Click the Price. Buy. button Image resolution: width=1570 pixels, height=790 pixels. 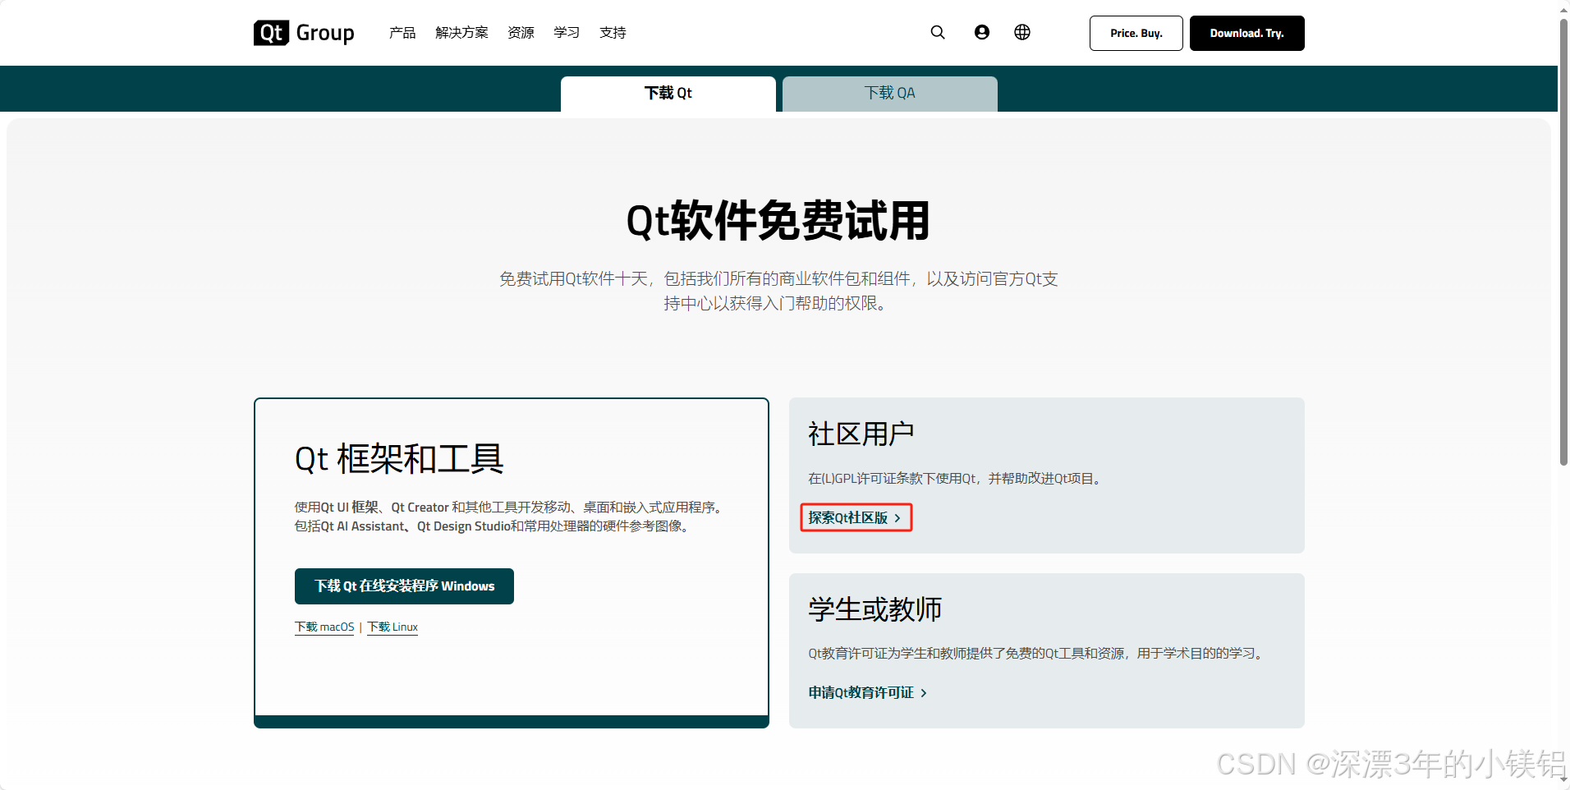tap(1136, 33)
